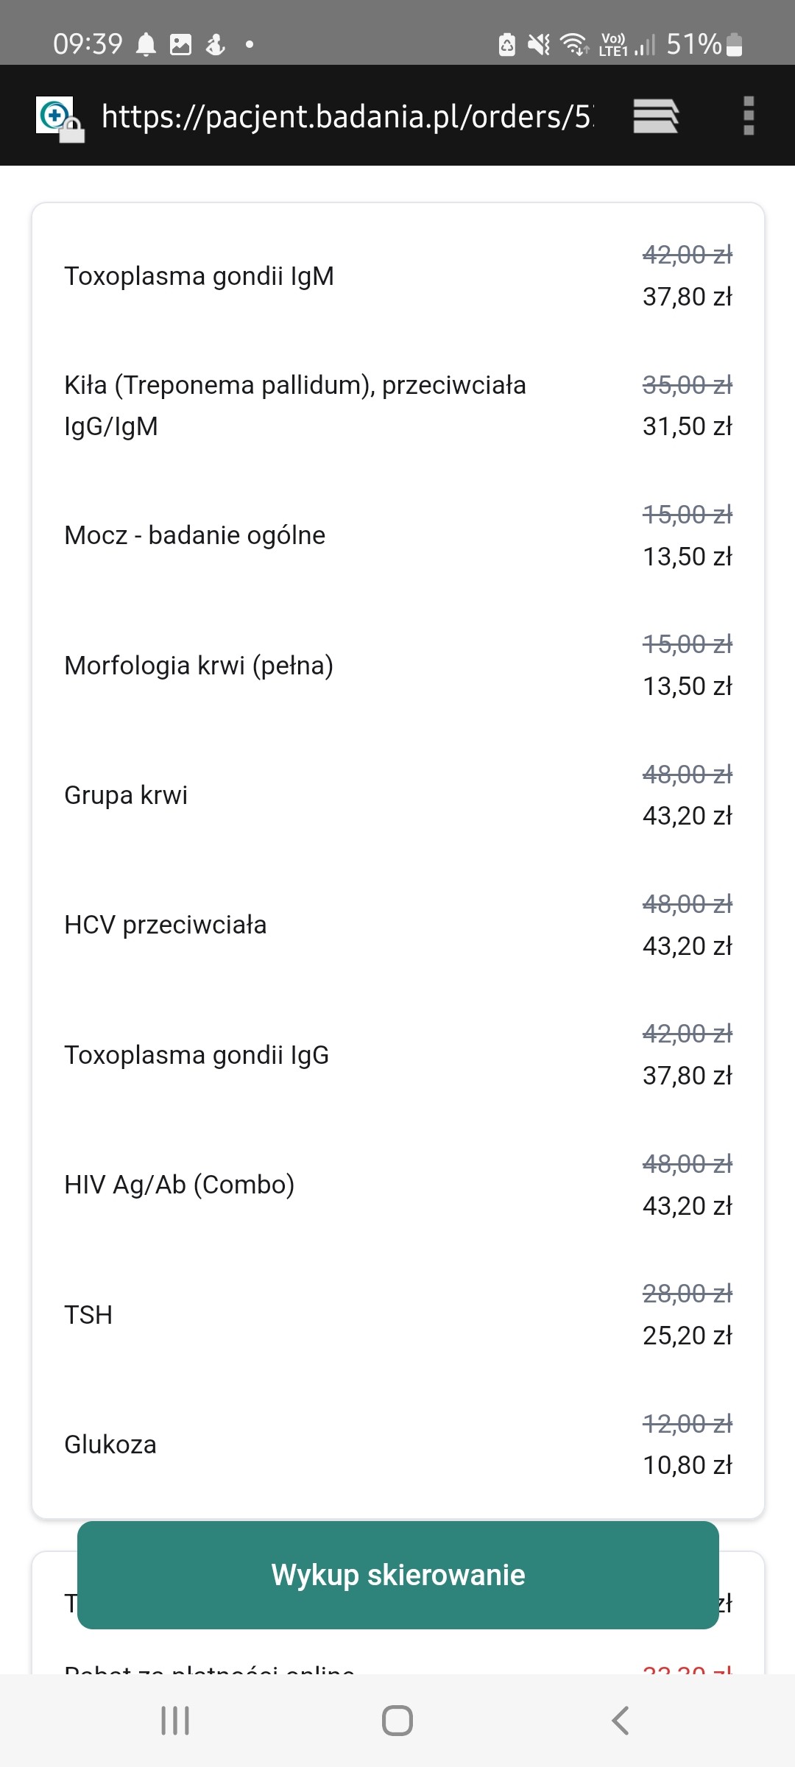Tap the notification bell in status bar
The width and height of the screenshot is (795, 1767).
[x=146, y=45]
